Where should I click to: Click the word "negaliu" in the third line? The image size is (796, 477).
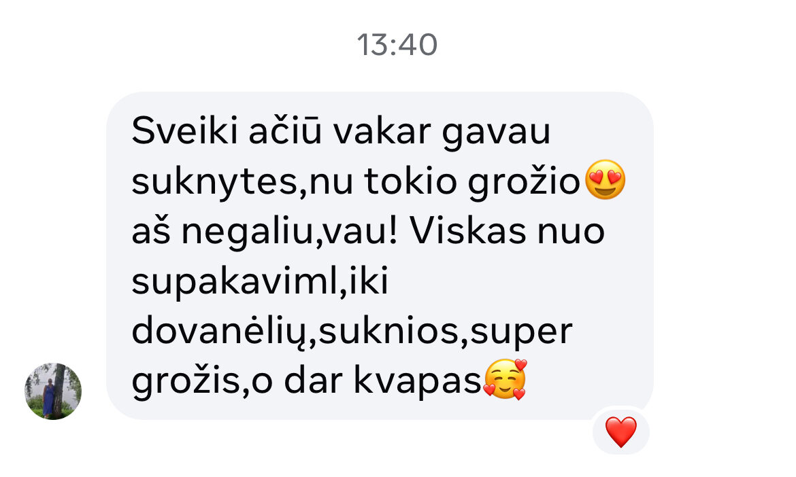pyautogui.click(x=248, y=232)
